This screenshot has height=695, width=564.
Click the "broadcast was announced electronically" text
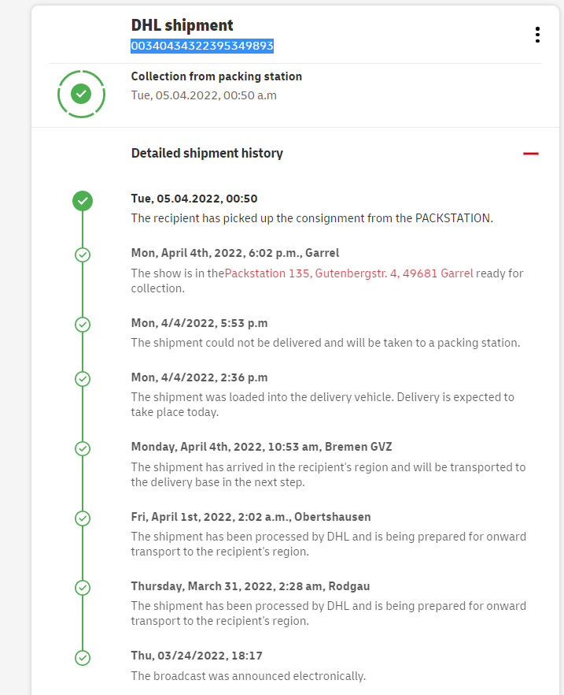(x=248, y=675)
